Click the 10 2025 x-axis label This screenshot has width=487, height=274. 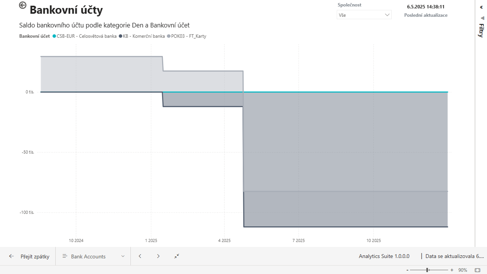(x=374, y=241)
